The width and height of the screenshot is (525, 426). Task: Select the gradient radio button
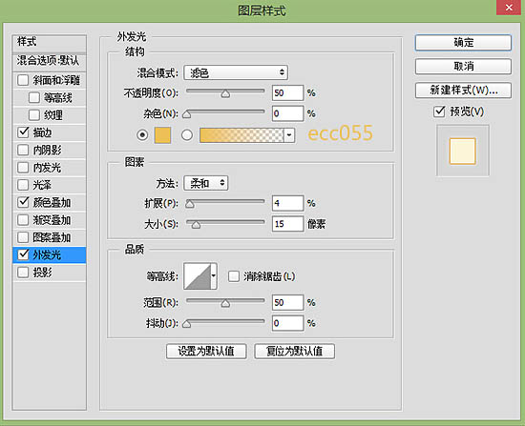click(187, 135)
